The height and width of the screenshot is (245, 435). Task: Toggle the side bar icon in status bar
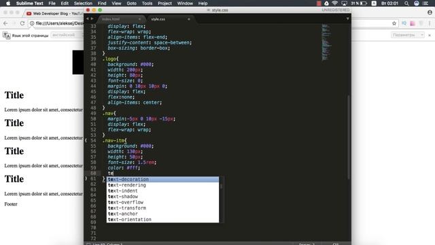click(88, 244)
